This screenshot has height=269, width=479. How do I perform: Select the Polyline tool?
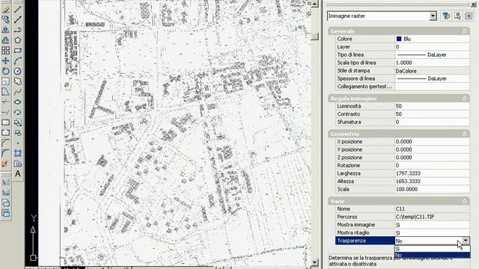pyautogui.click(x=18, y=30)
